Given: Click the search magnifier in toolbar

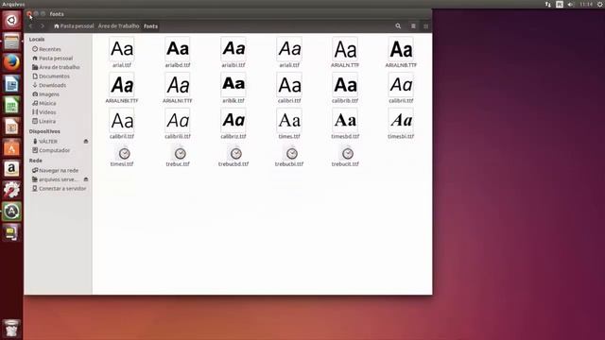Looking at the screenshot, I should [398, 26].
